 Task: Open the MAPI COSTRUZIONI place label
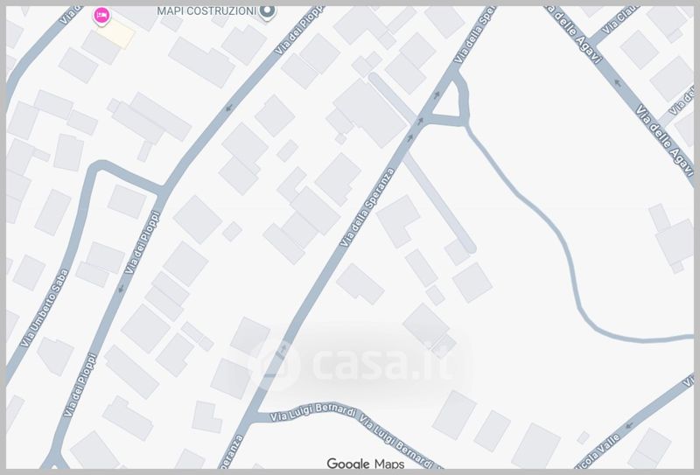click(x=206, y=10)
